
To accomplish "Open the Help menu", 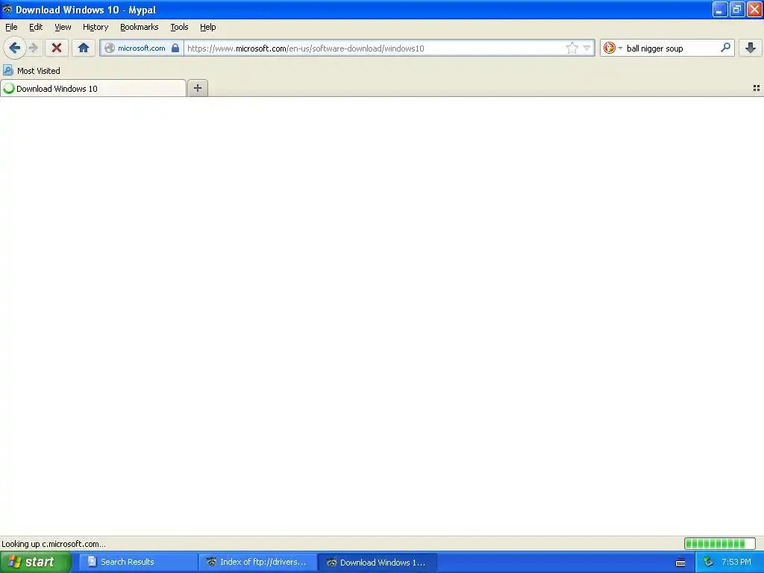I will [x=207, y=27].
